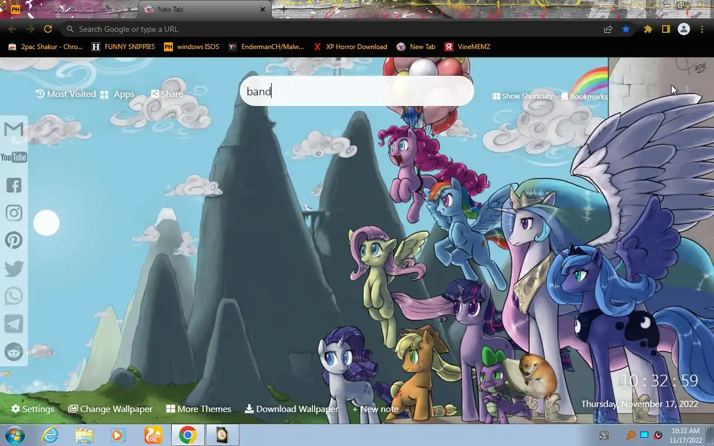Open the New Tab bookmark in bookmarks bar
714x446 pixels.
(416, 47)
